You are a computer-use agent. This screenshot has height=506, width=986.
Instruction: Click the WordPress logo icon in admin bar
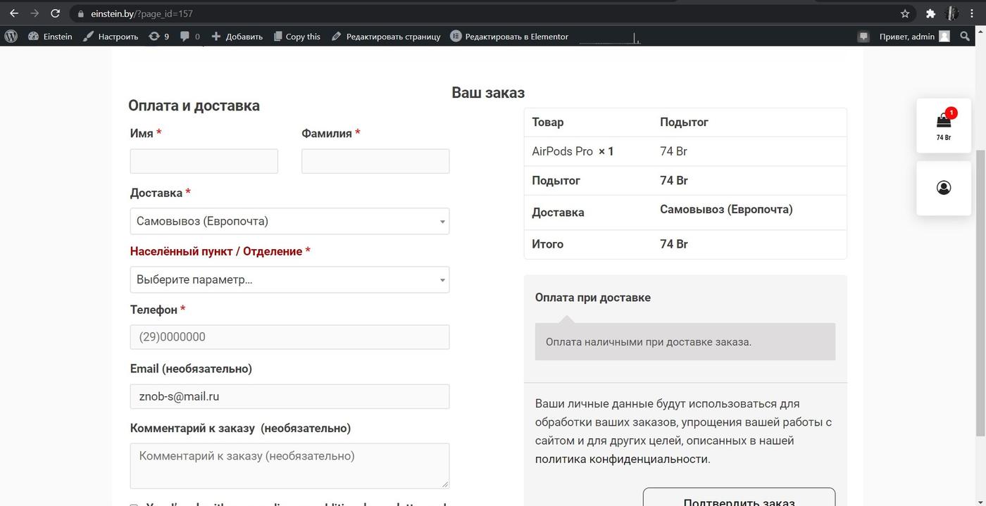coord(11,37)
